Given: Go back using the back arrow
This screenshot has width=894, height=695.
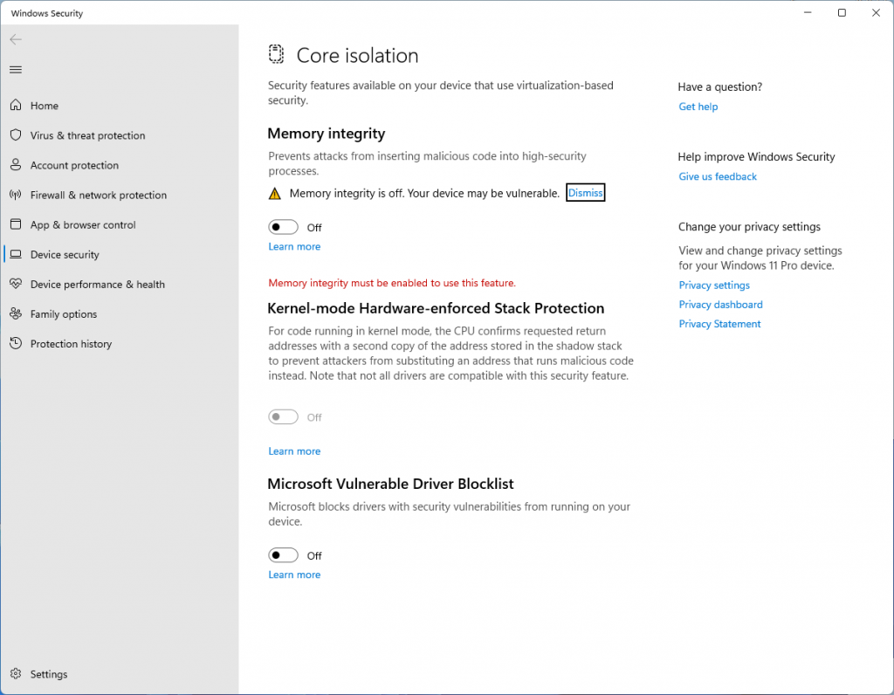Looking at the screenshot, I should 16,39.
